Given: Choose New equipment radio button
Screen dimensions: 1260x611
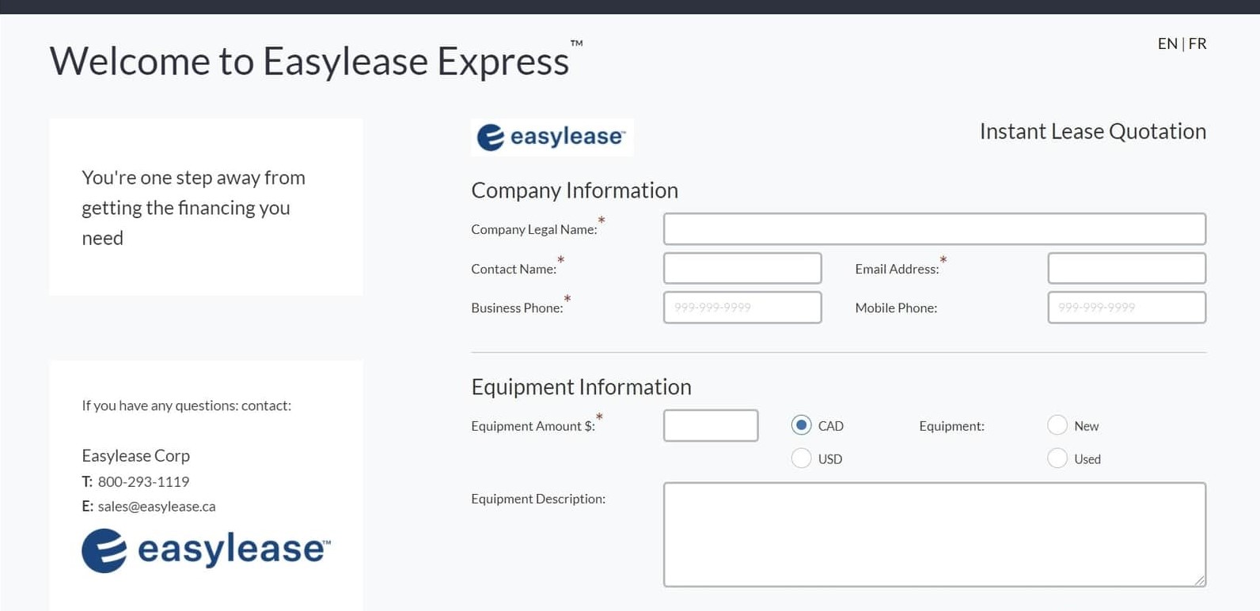Looking at the screenshot, I should (x=1057, y=425).
